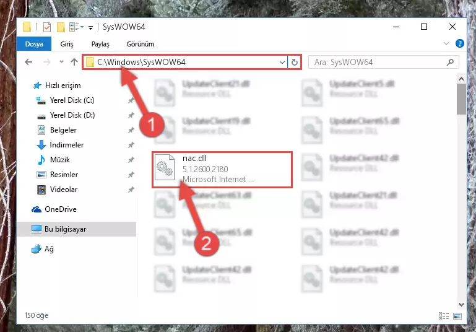Select Ağ in the navigation pane
The width and height of the screenshot is (476, 332).
[x=49, y=249]
